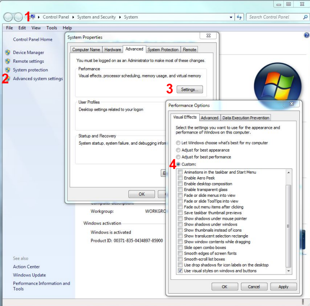Select 'Adjust for best performance' option
Image resolution: width=310 pixels, height=306 pixels.
point(178,157)
